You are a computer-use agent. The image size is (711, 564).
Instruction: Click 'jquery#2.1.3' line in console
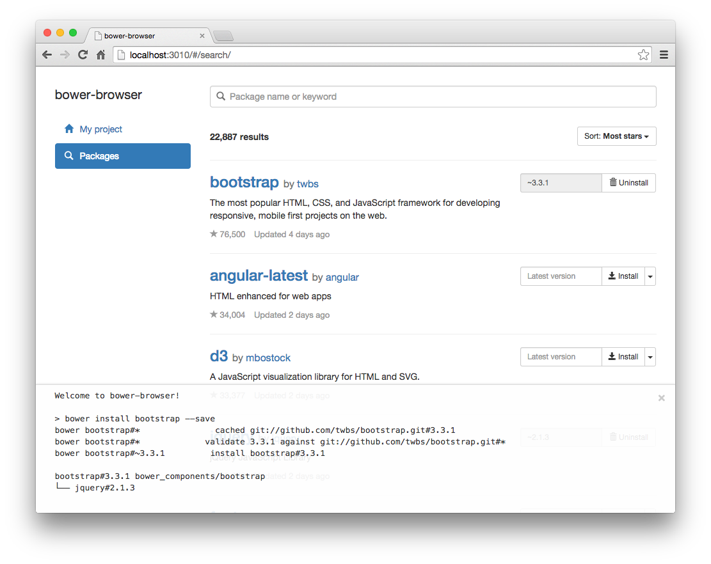(105, 488)
